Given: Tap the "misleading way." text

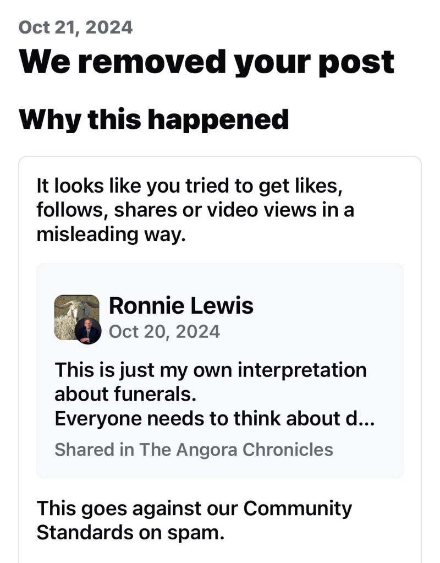Looking at the screenshot, I should 108,234.
